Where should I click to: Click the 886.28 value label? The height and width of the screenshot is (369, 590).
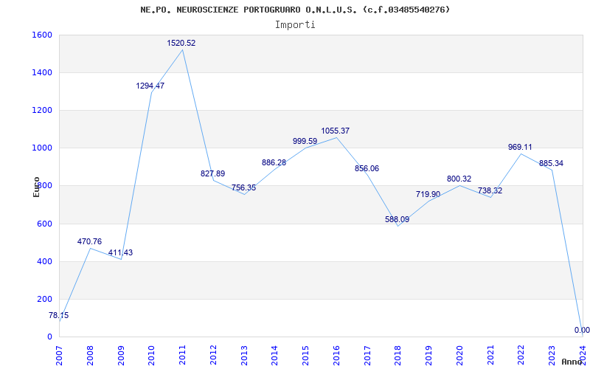[274, 163]
